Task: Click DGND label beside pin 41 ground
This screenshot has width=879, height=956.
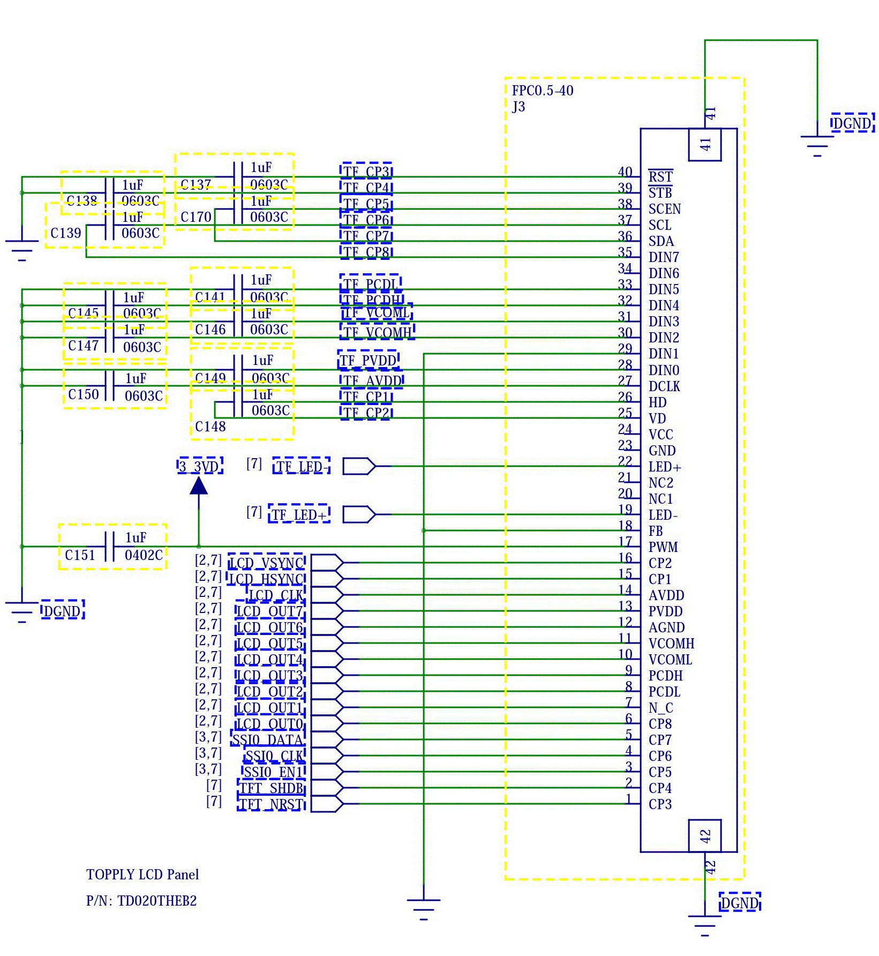Action: pos(852,124)
